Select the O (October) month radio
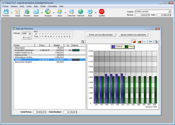The image size is (175, 125). [65, 34]
